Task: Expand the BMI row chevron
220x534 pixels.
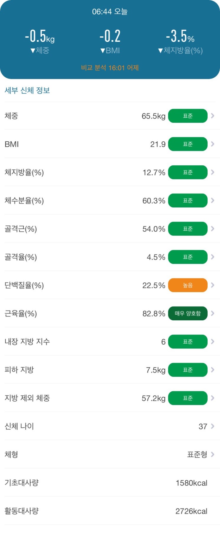Action: click(x=213, y=144)
